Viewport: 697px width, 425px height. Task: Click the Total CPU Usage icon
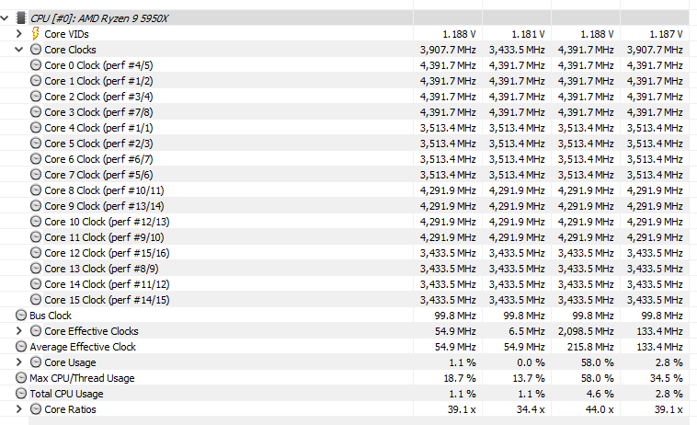21,394
